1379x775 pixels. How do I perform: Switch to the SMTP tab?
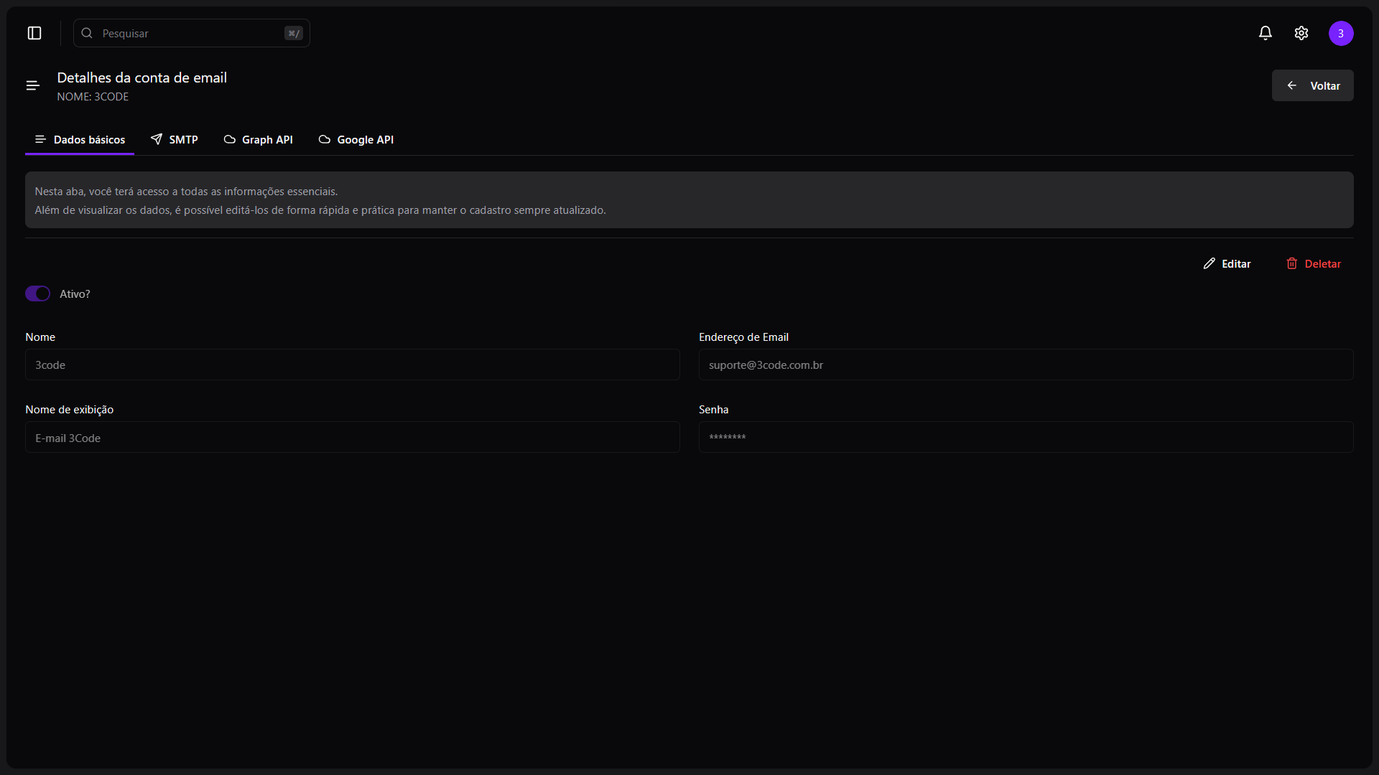175,139
